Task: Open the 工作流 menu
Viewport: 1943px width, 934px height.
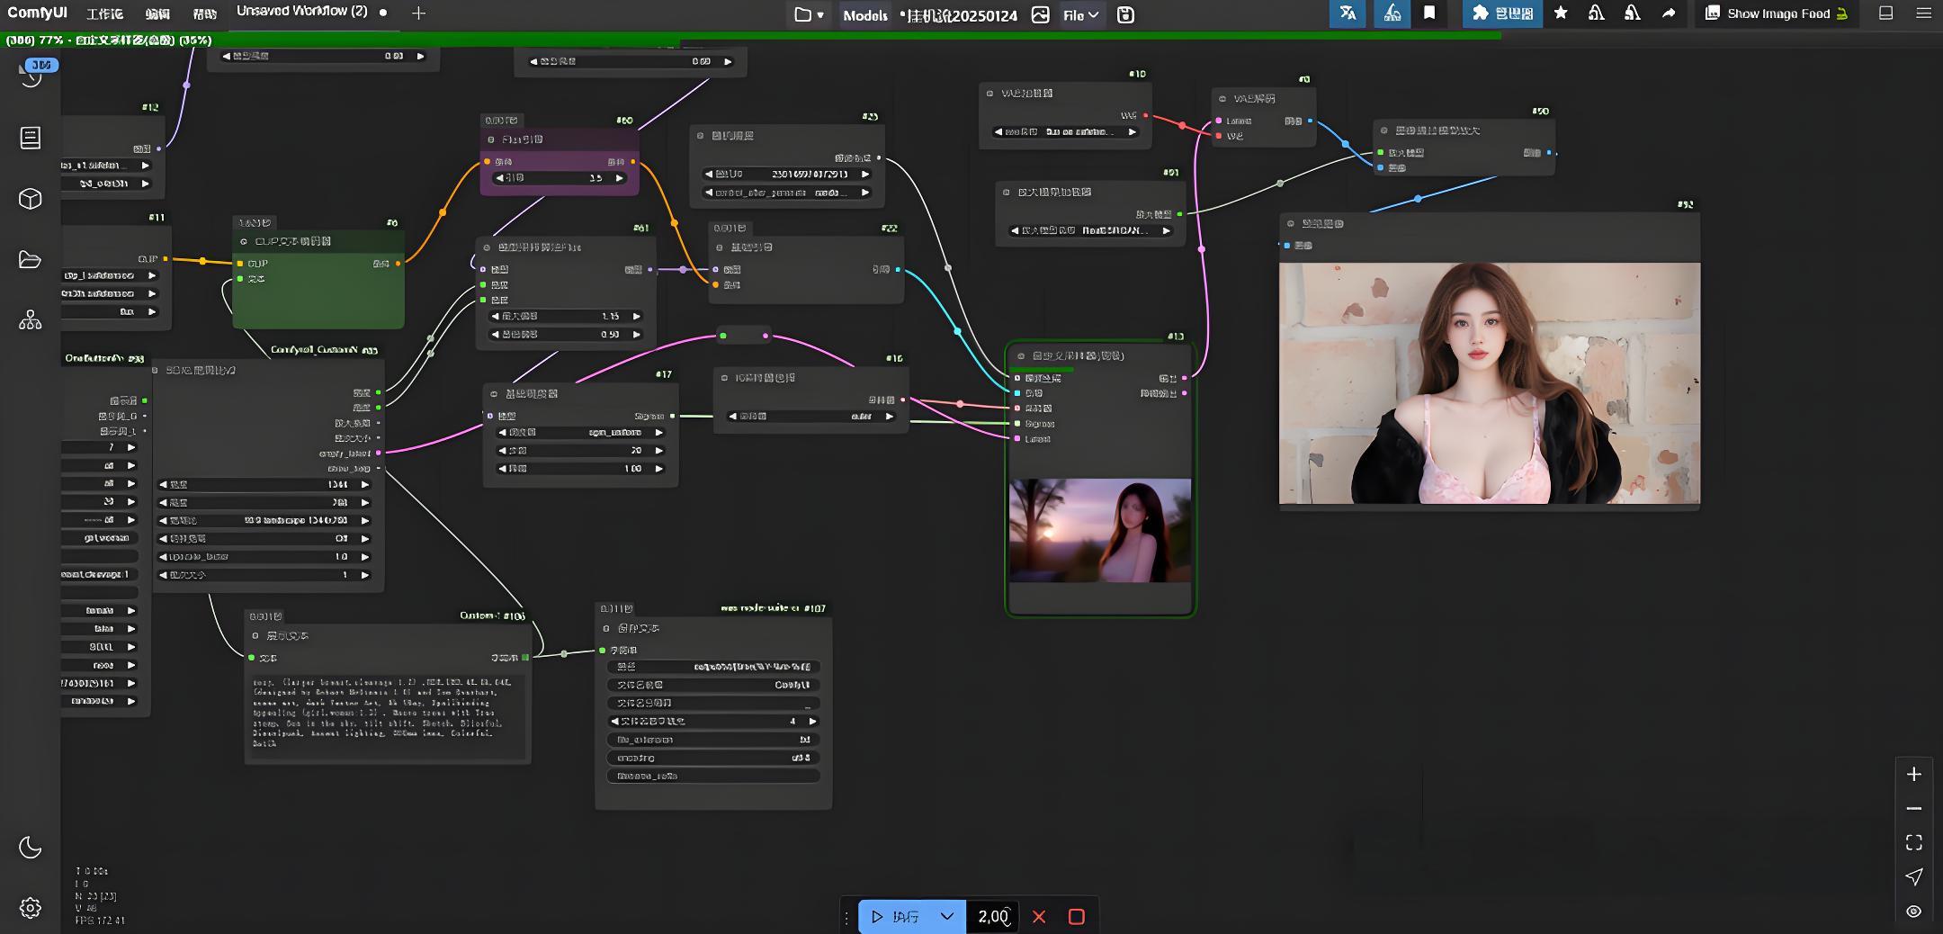Action: [x=104, y=13]
